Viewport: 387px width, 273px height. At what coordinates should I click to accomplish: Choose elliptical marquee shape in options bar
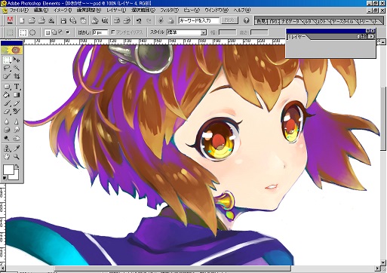point(32,32)
